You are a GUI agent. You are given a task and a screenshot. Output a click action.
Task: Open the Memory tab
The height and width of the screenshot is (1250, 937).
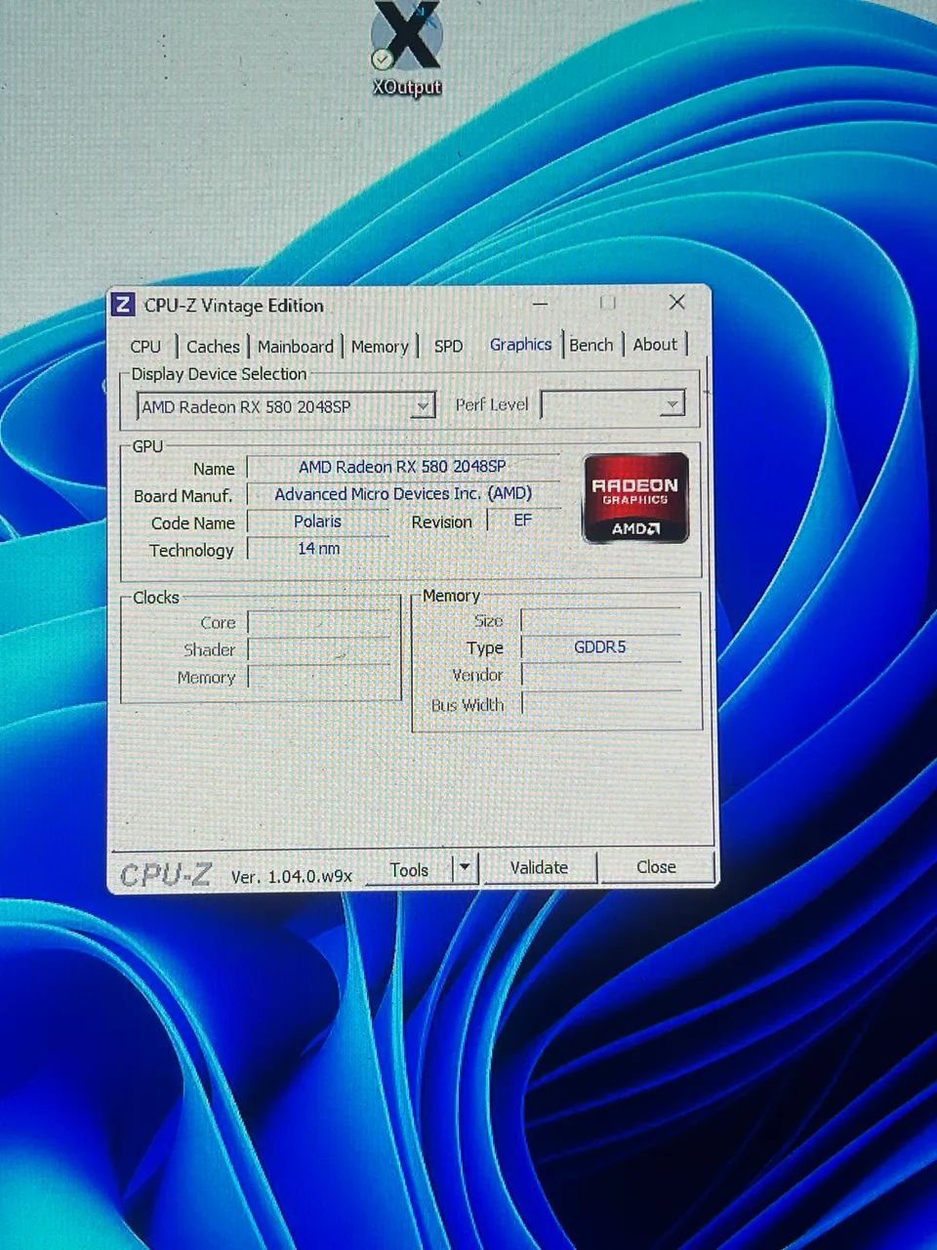[380, 346]
